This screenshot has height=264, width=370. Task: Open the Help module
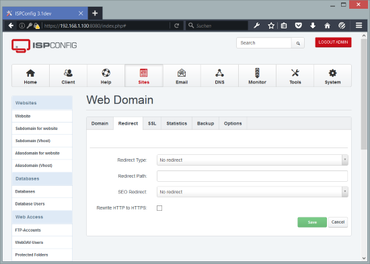coord(106,76)
